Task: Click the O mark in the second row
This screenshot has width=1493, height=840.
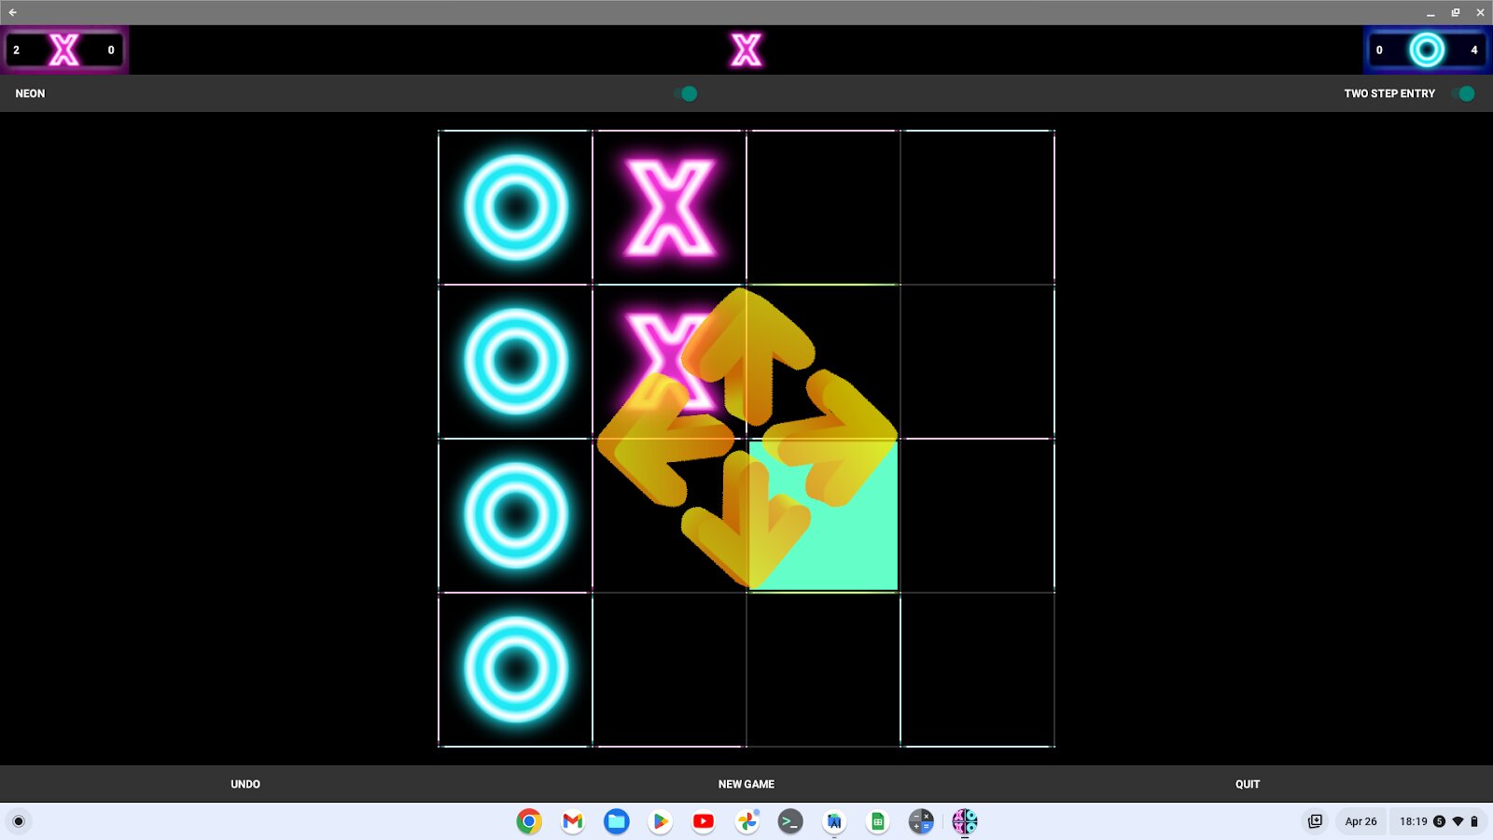Action: click(516, 361)
